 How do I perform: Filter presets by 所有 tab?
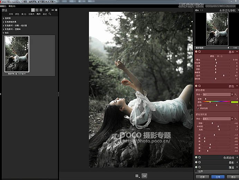11,14
